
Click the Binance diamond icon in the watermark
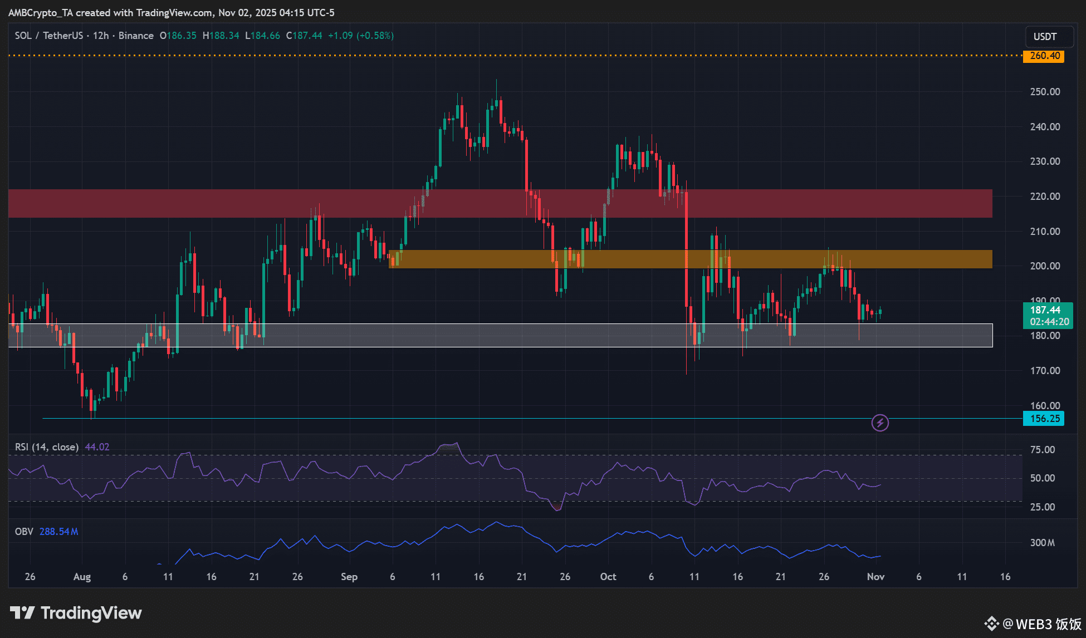991,624
